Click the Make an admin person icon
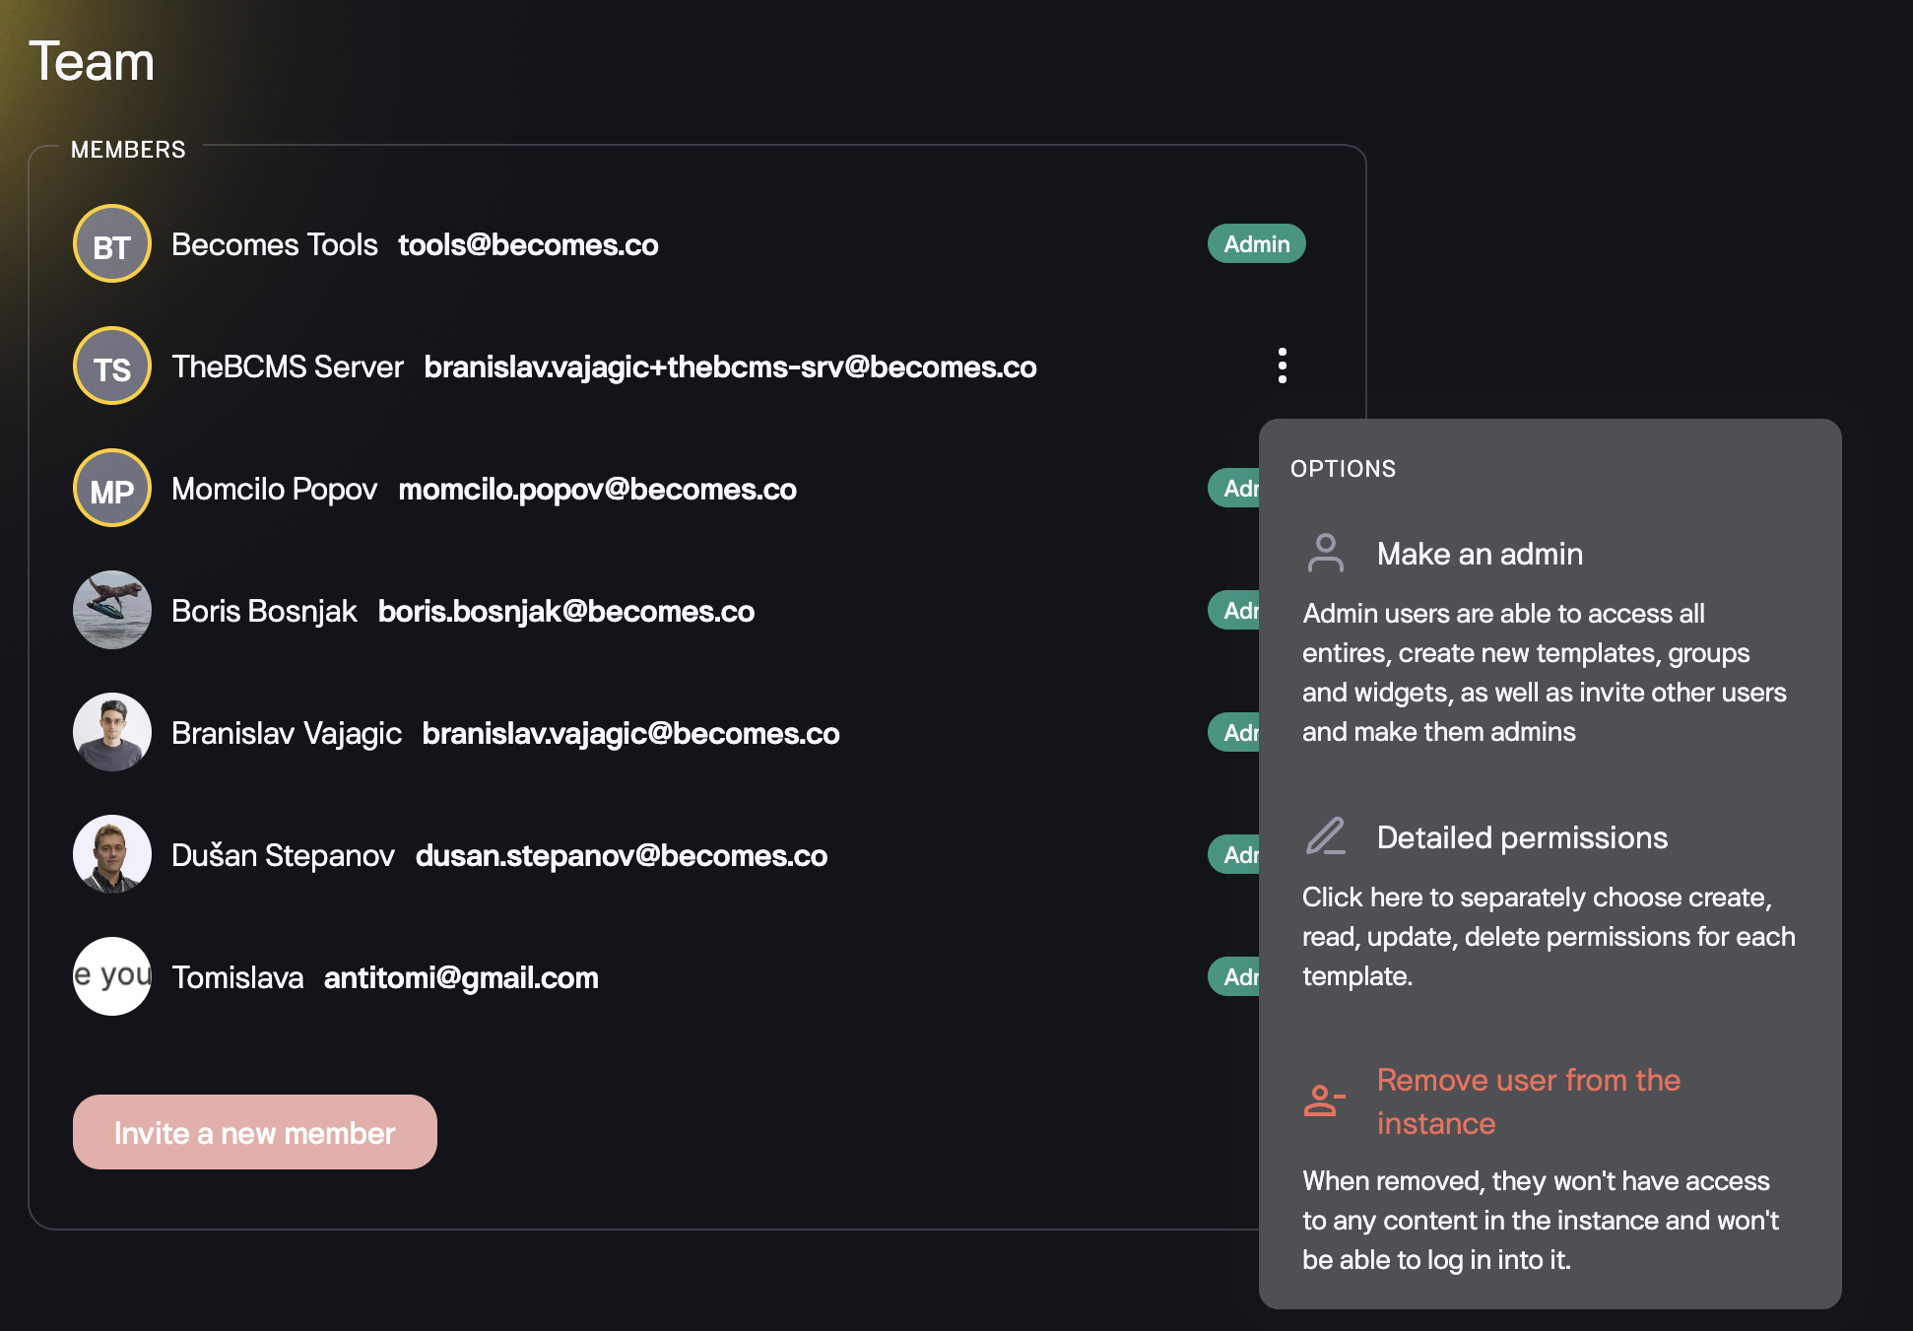 (1325, 554)
